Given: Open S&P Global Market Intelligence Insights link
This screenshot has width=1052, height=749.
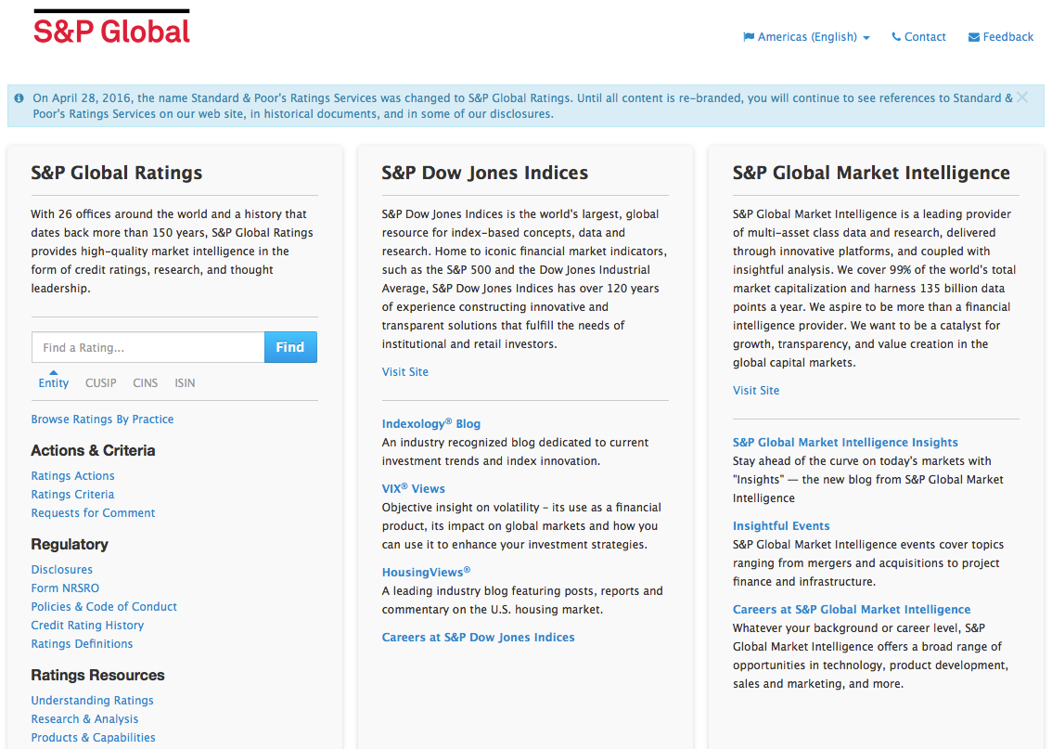Looking at the screenshot, I should click(845, 443).
